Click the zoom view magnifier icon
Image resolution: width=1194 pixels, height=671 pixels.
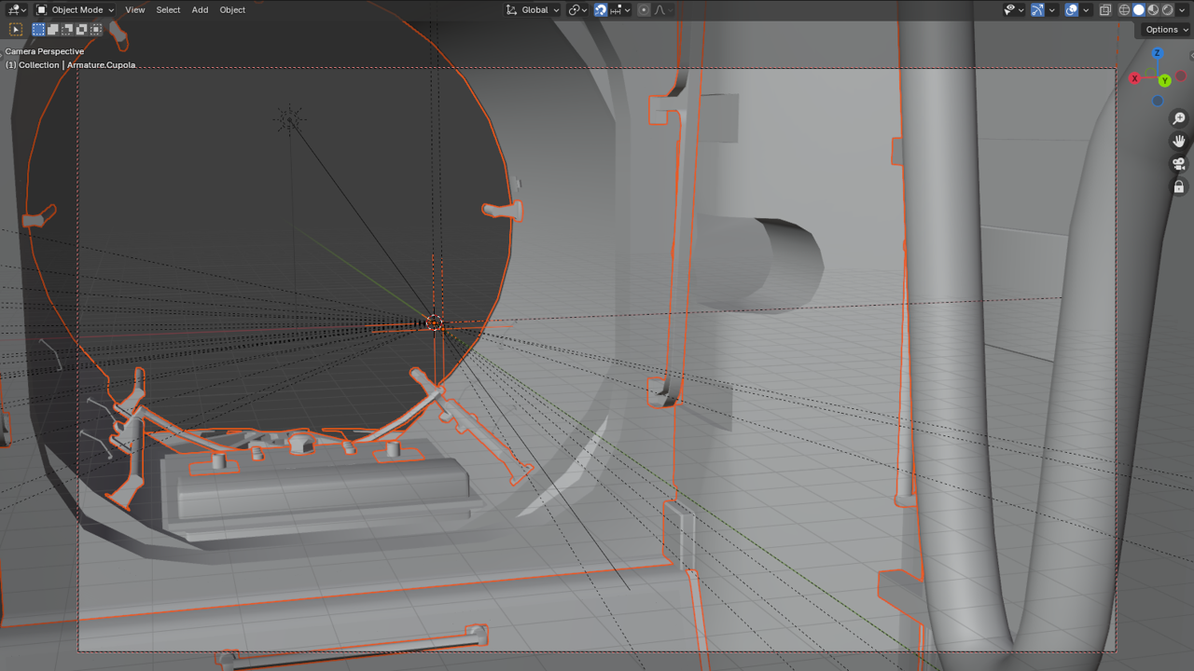click(x=1179, y=118)
